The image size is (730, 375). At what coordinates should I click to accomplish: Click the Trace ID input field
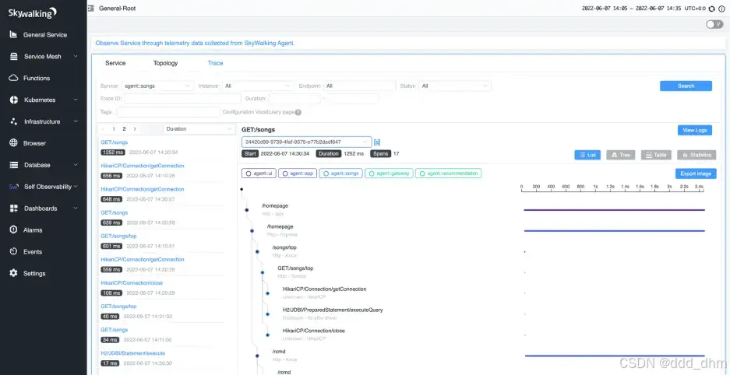(182, 99)
